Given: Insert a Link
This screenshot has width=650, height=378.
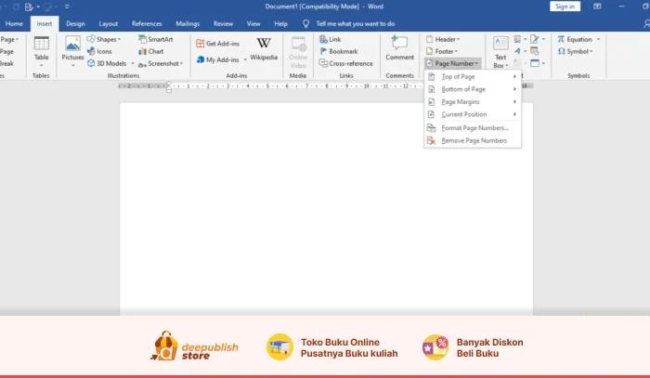Looking at the screenshot, I should point(330,39).
